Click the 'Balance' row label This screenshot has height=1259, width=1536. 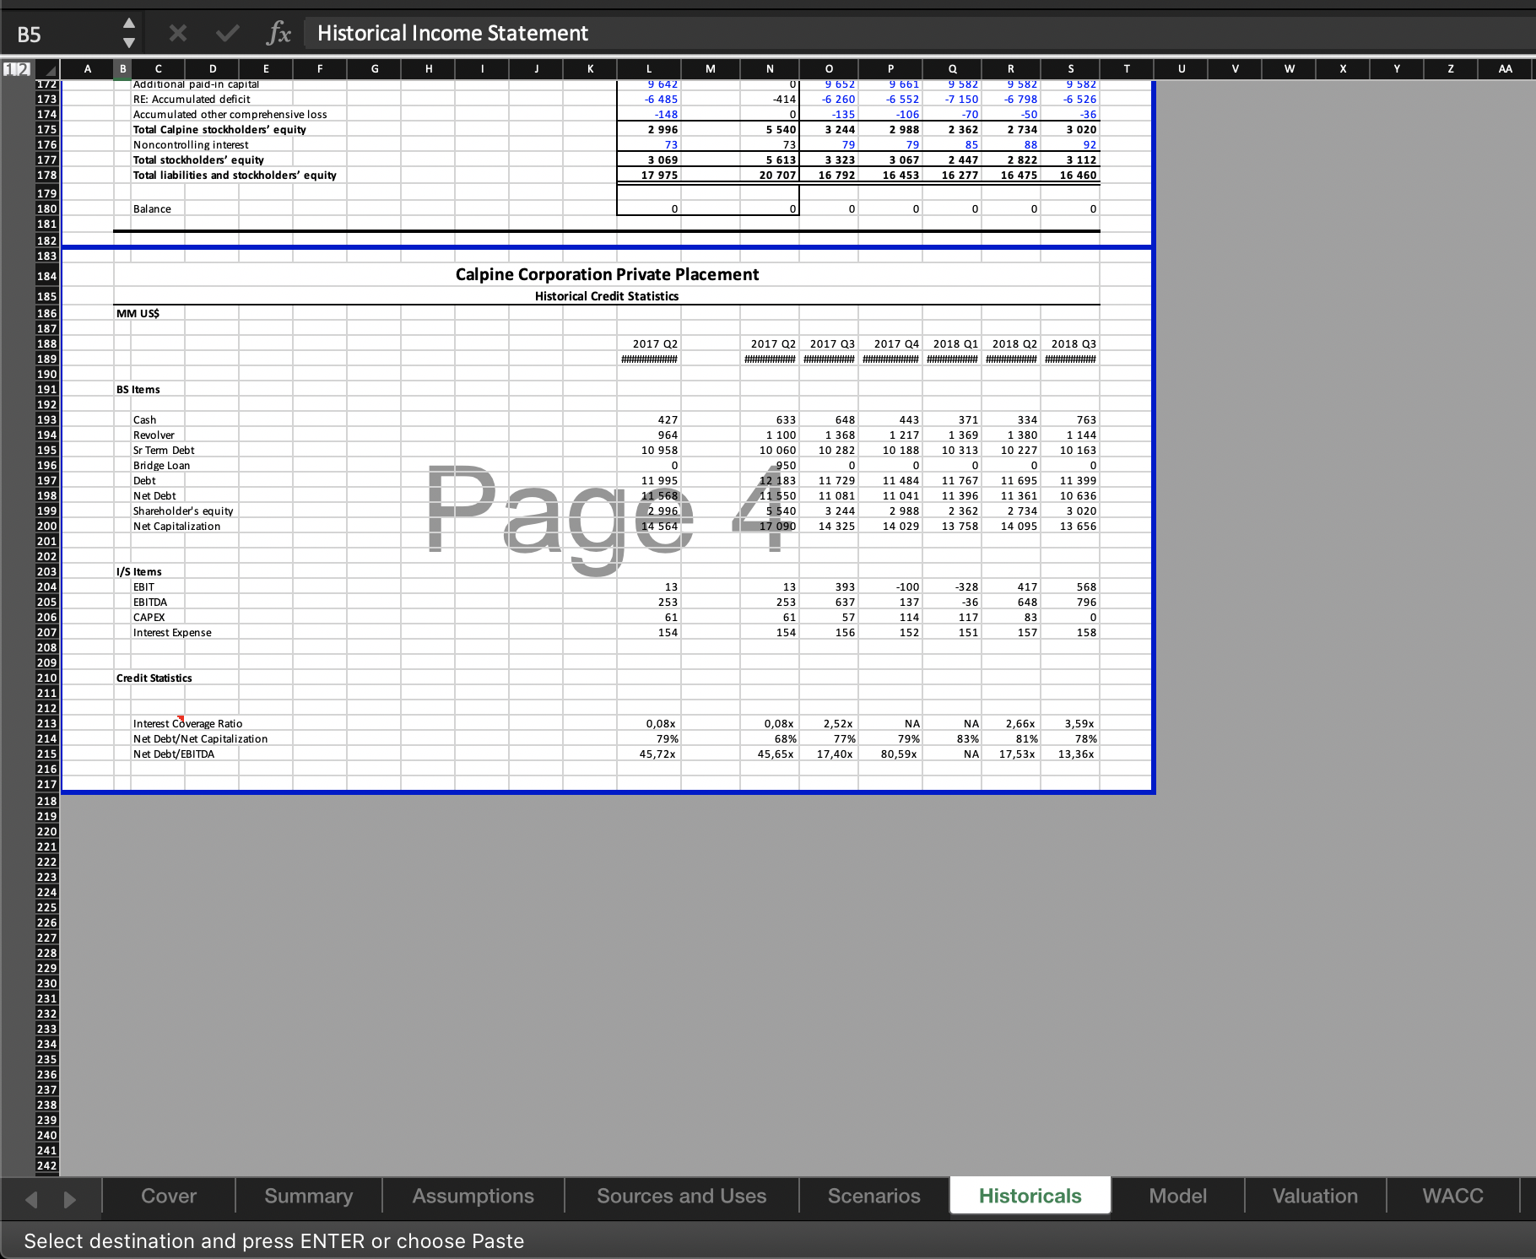point(152,208)
